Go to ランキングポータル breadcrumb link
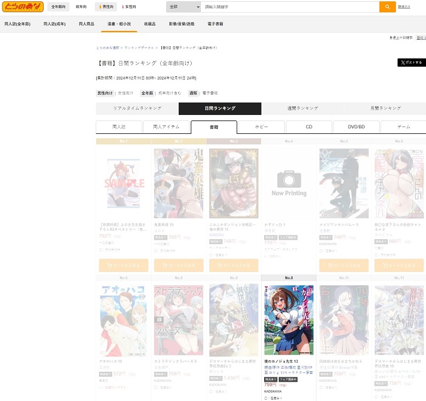Screen dimensions: 426x401 coord(139,48)
